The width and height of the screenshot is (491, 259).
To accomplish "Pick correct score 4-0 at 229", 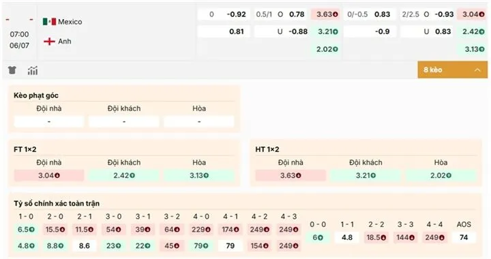I will (x=200, y=229).
